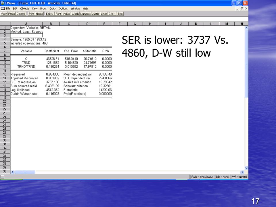Screen dimensions: 276x207
Task: Click the vertical scrollbar thumb
Action: [x=246, y=64]
